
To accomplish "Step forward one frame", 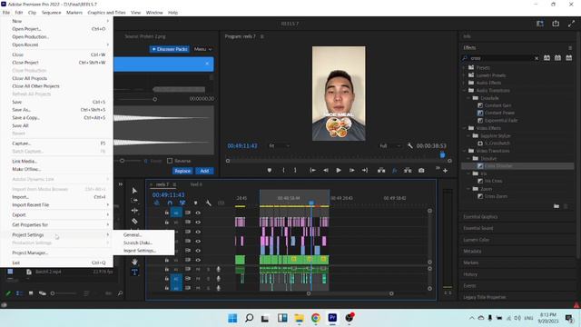I will click(x=351, y=170).
